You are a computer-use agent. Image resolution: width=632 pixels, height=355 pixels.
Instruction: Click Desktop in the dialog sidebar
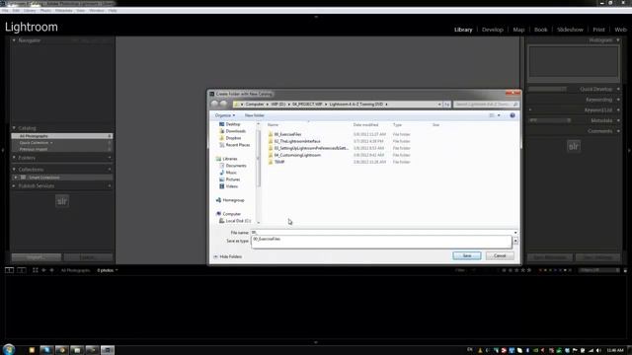(233, 124)
